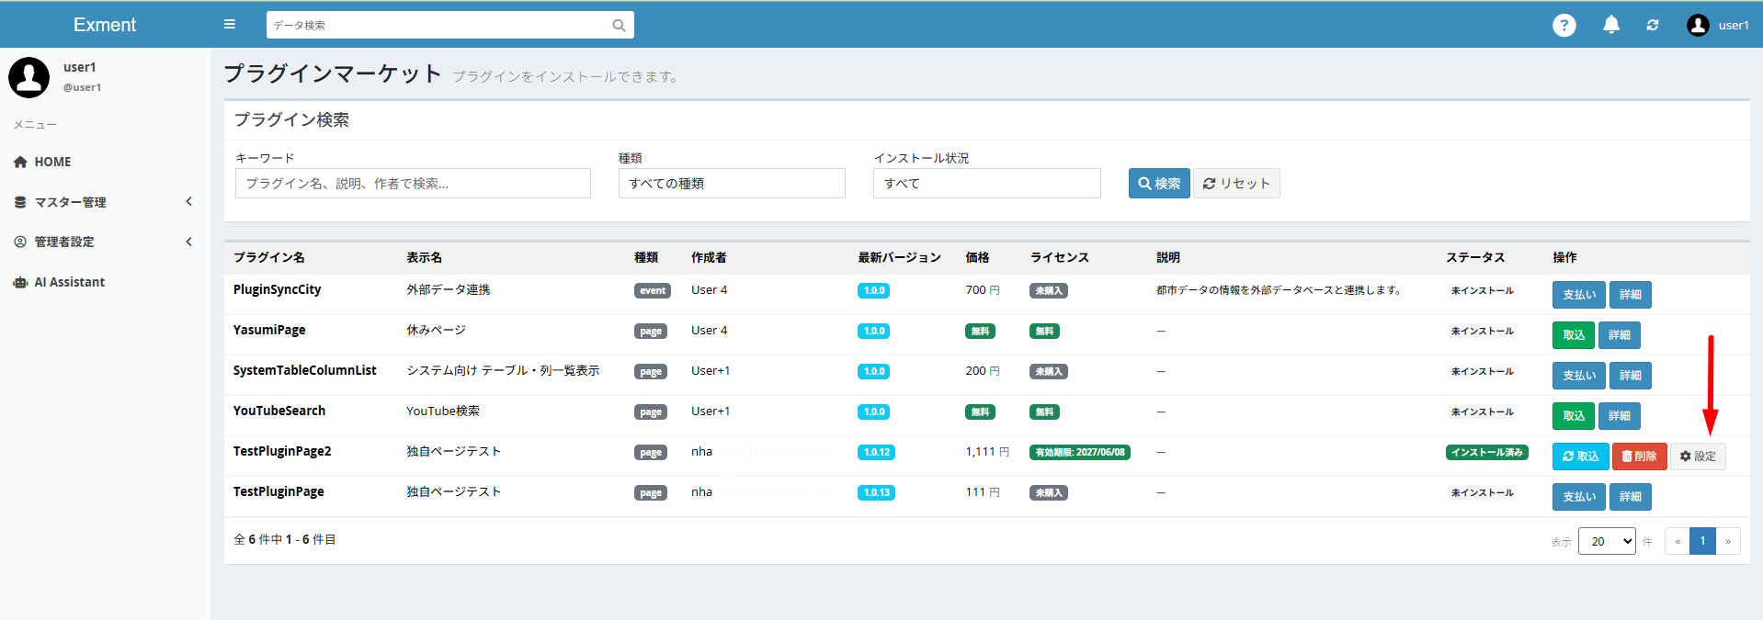Click the Exment logo title

(x=105, y=25)
